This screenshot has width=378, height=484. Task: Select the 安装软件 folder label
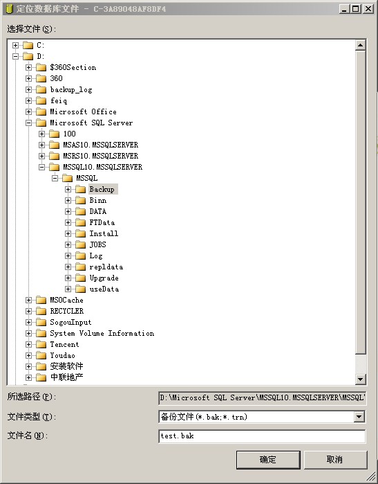[67, 366]
